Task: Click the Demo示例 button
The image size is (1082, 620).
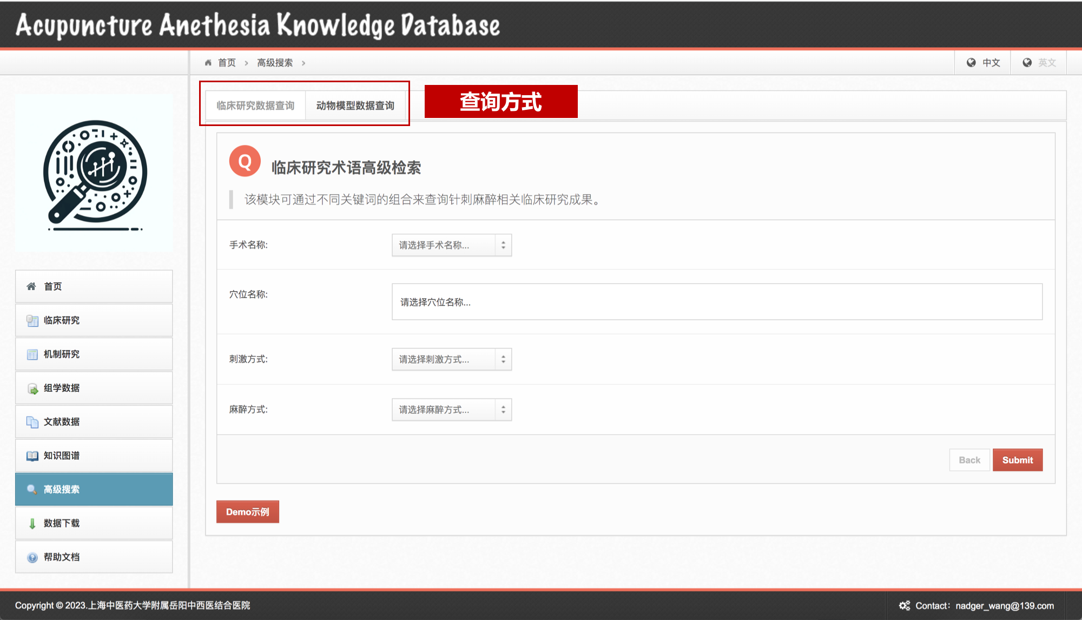Action: [x=247, y=512]
